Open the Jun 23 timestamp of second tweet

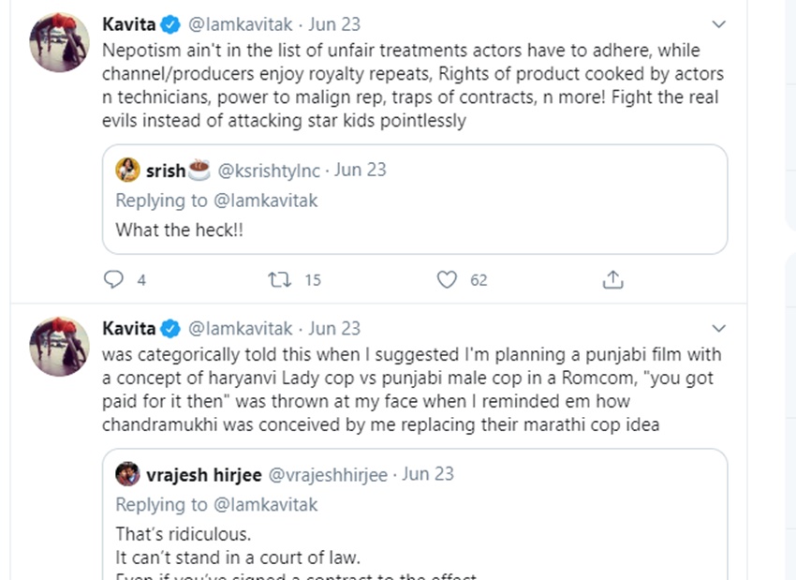[334, 329]
